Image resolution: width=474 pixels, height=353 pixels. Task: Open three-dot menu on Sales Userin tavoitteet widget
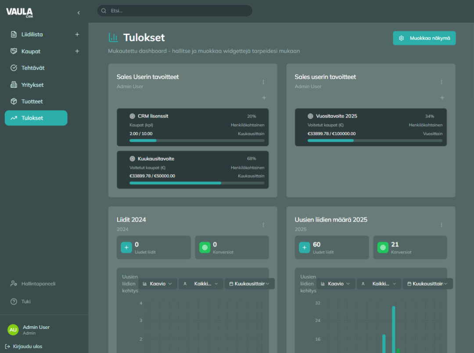coord(263,82)
